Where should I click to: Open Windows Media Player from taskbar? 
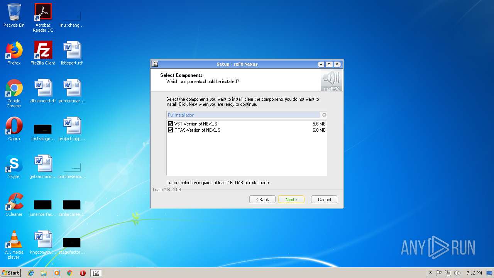click(57, 273)
